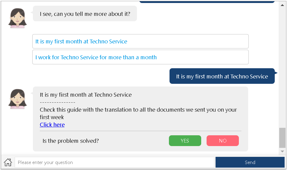Choose 'I work for Techno Service for more than a month'
The image size is (287, 170).
pos(141,57)
